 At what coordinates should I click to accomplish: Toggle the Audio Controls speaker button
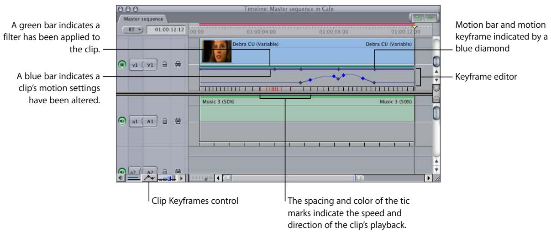[120, 178]
